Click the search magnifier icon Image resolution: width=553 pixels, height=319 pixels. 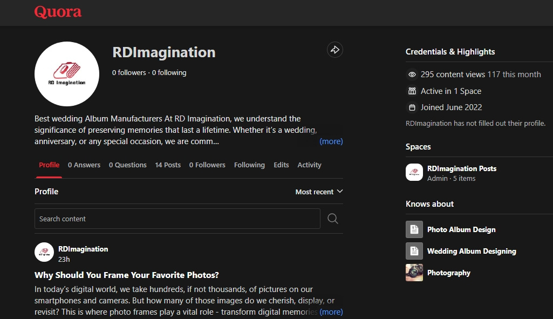(333, 219)
